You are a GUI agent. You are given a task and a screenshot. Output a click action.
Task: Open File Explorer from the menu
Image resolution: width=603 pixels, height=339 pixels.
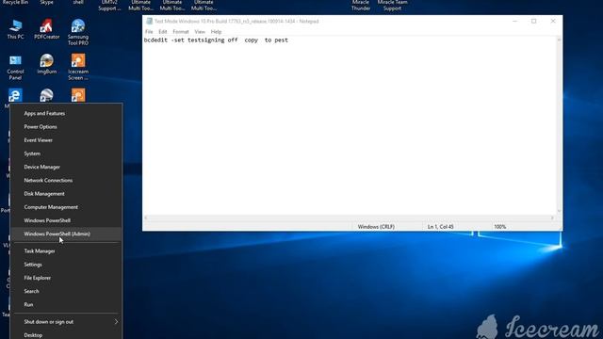[x=66, y=278]
